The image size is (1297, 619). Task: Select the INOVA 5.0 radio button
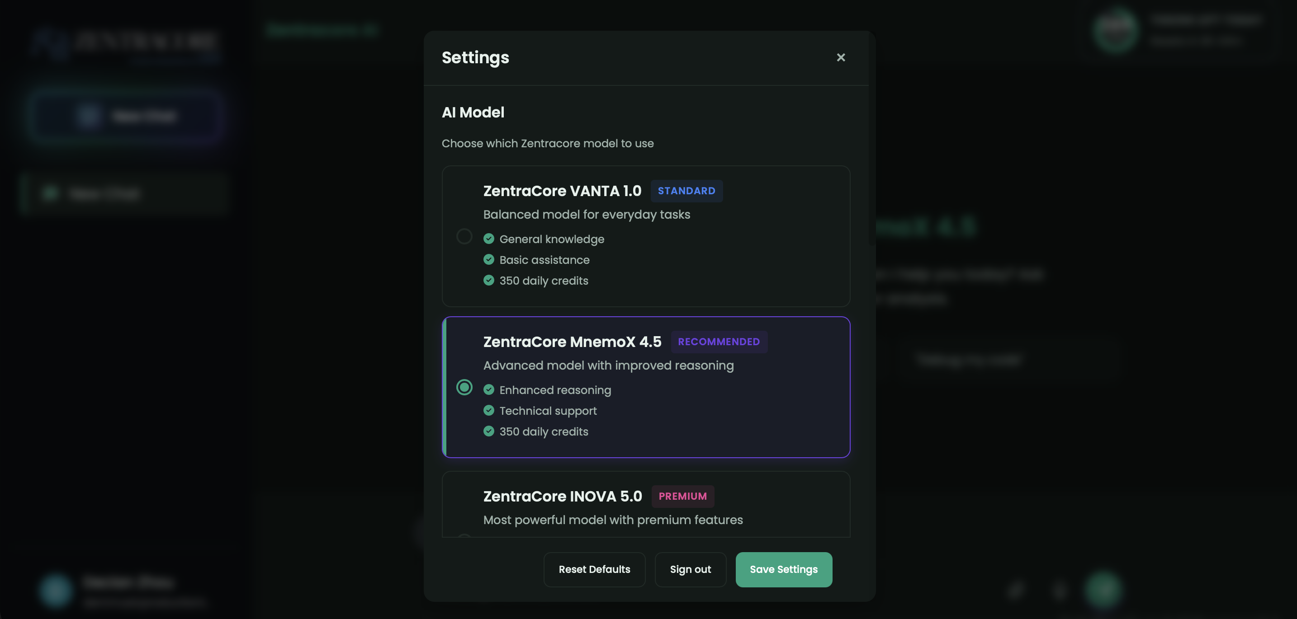(464, 537)
